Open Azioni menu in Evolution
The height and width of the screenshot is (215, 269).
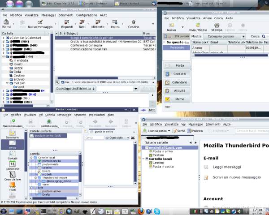click(207, 18)
